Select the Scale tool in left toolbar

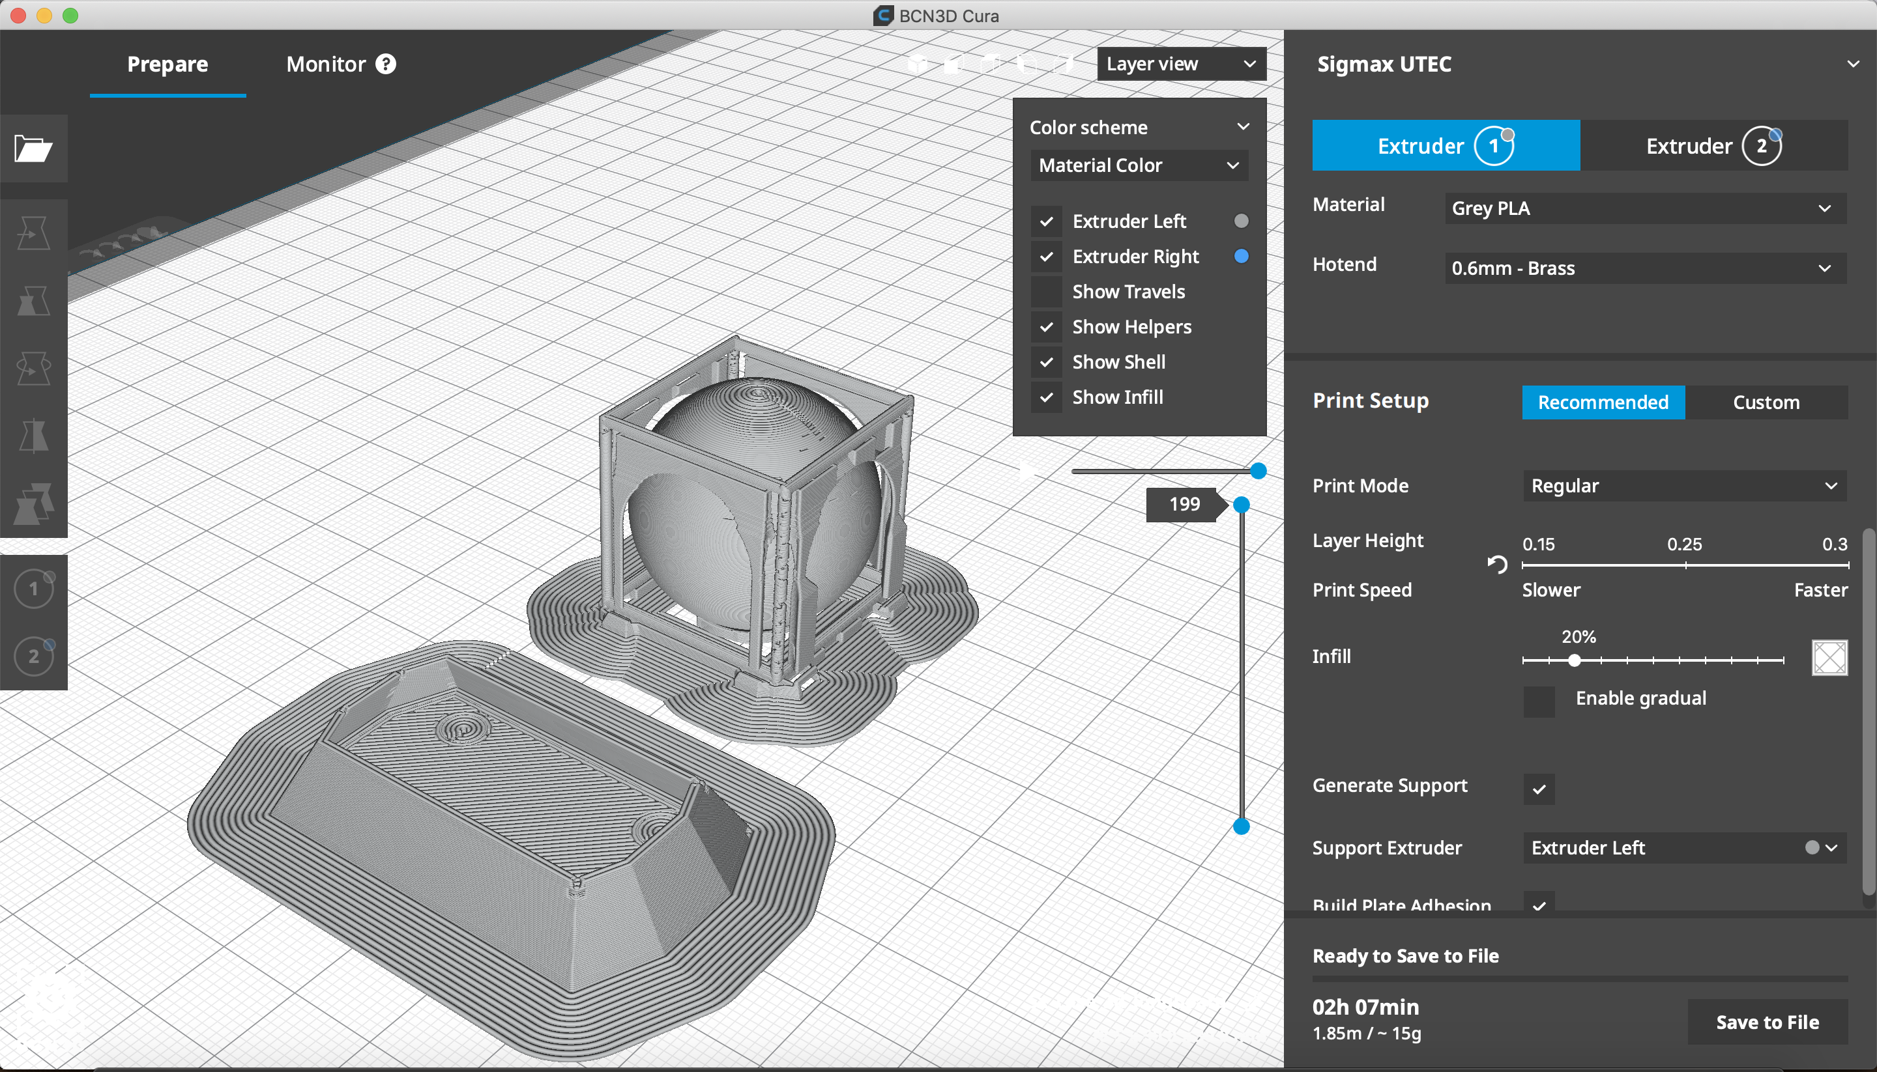33,301
